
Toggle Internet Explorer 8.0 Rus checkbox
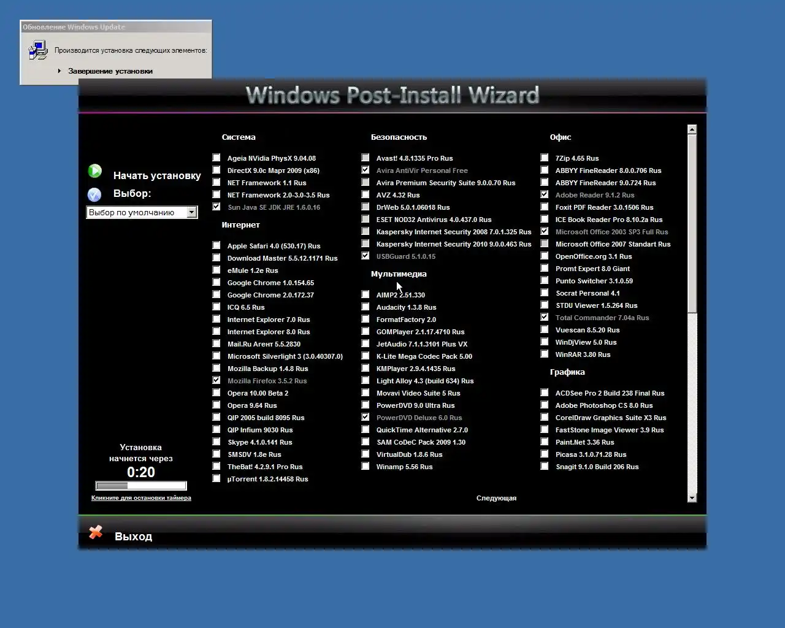[216, 331]
